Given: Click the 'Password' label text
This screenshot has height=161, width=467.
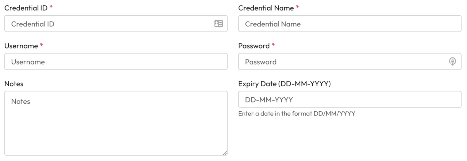Looking at the screenshot, I should [x=254, y=46].
